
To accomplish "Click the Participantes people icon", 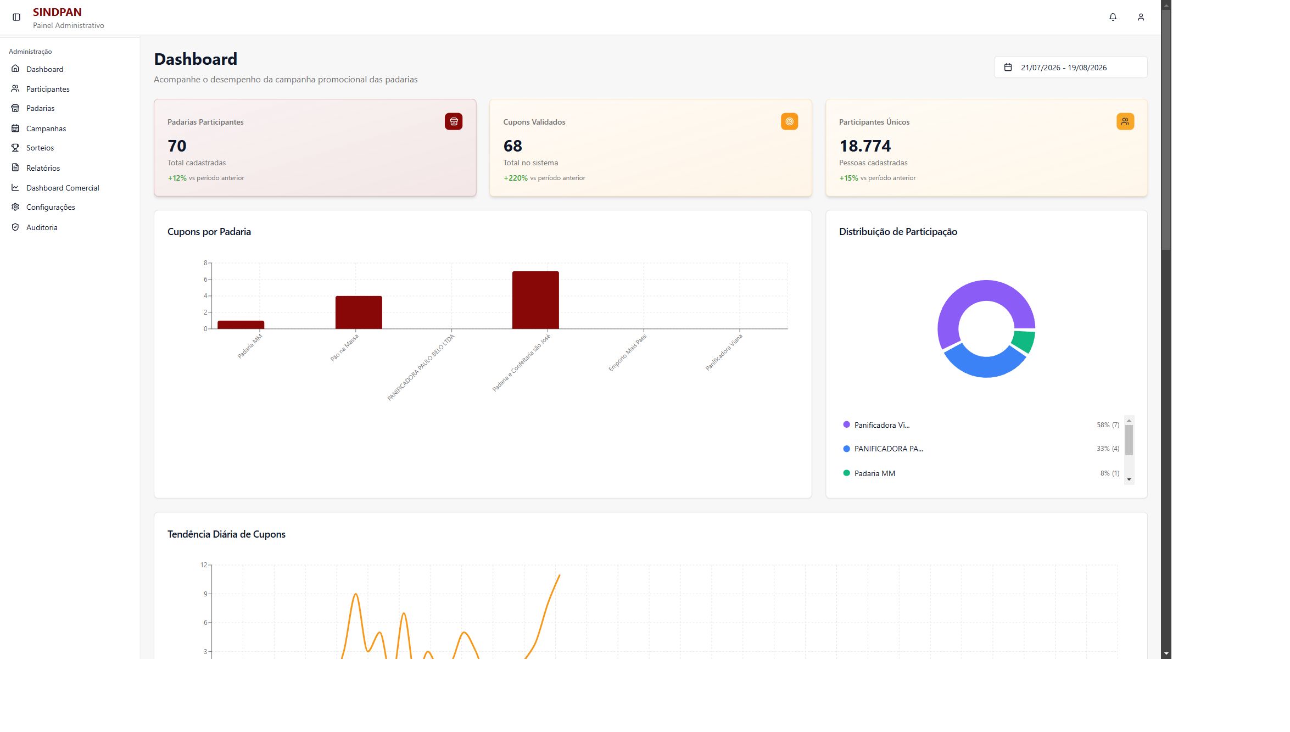I will [15, 88].
